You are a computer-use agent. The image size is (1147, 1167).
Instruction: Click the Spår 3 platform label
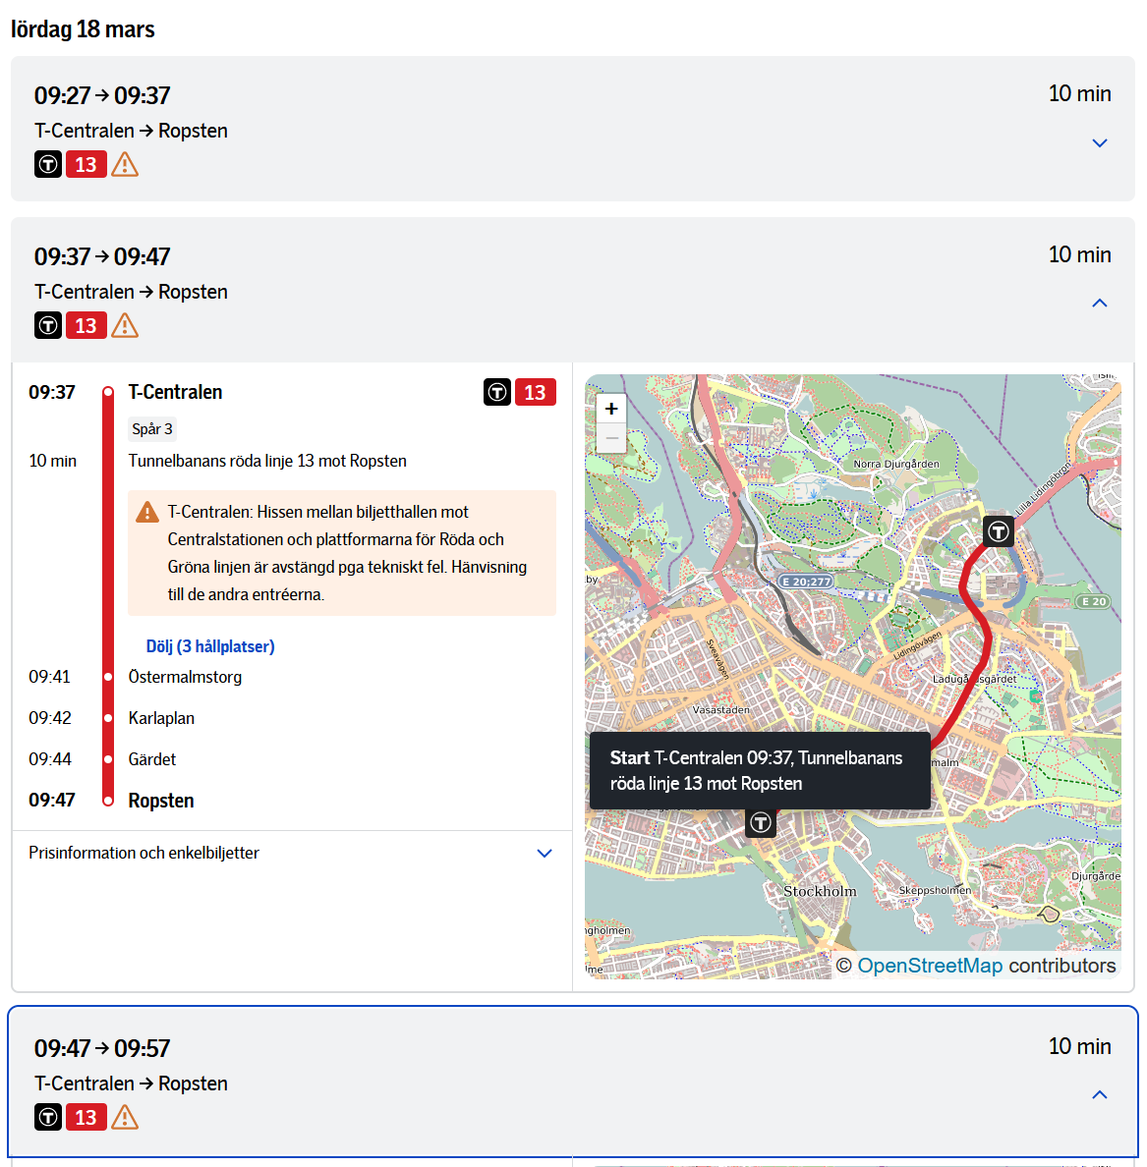click(152, 429)
